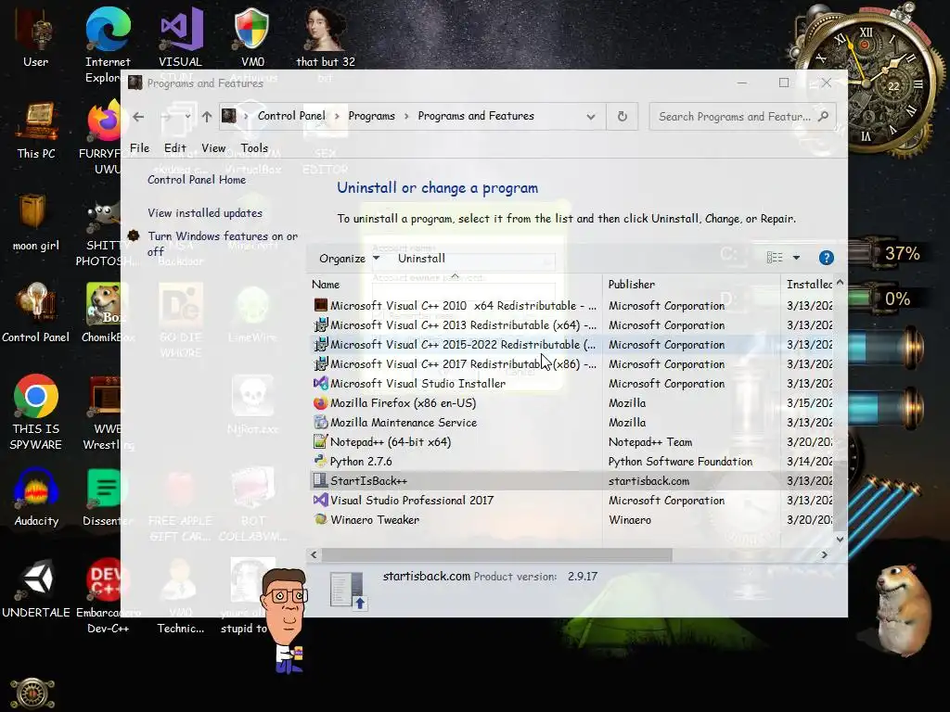Click the blue help question mark icon

(x=826, y=258)
